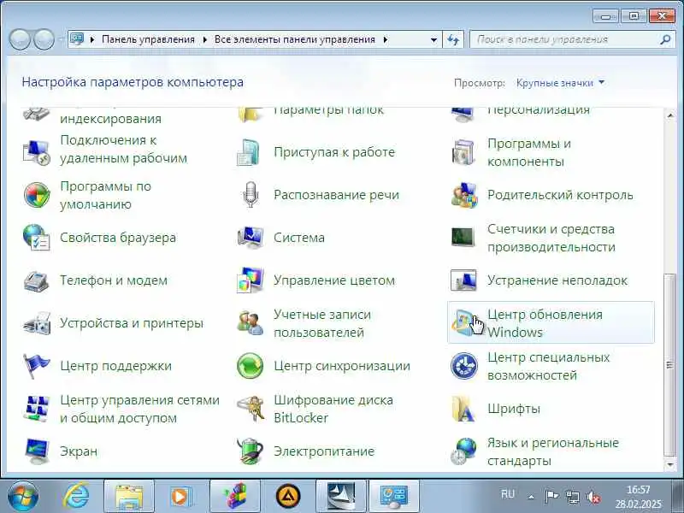Click the Электропитание battery icon
This screenshot has width=684, height=513.
coord(250,451)
